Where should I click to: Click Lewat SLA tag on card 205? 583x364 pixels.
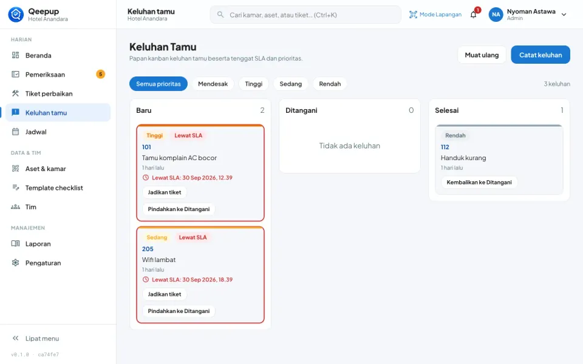point(193,237)
